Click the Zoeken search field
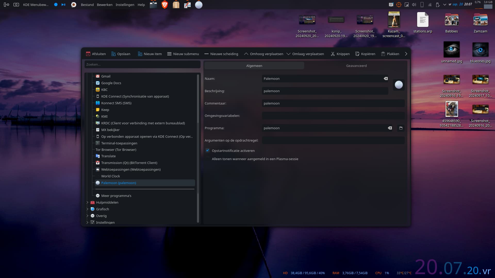Screen dimensions: 495x278 (143, 64)
